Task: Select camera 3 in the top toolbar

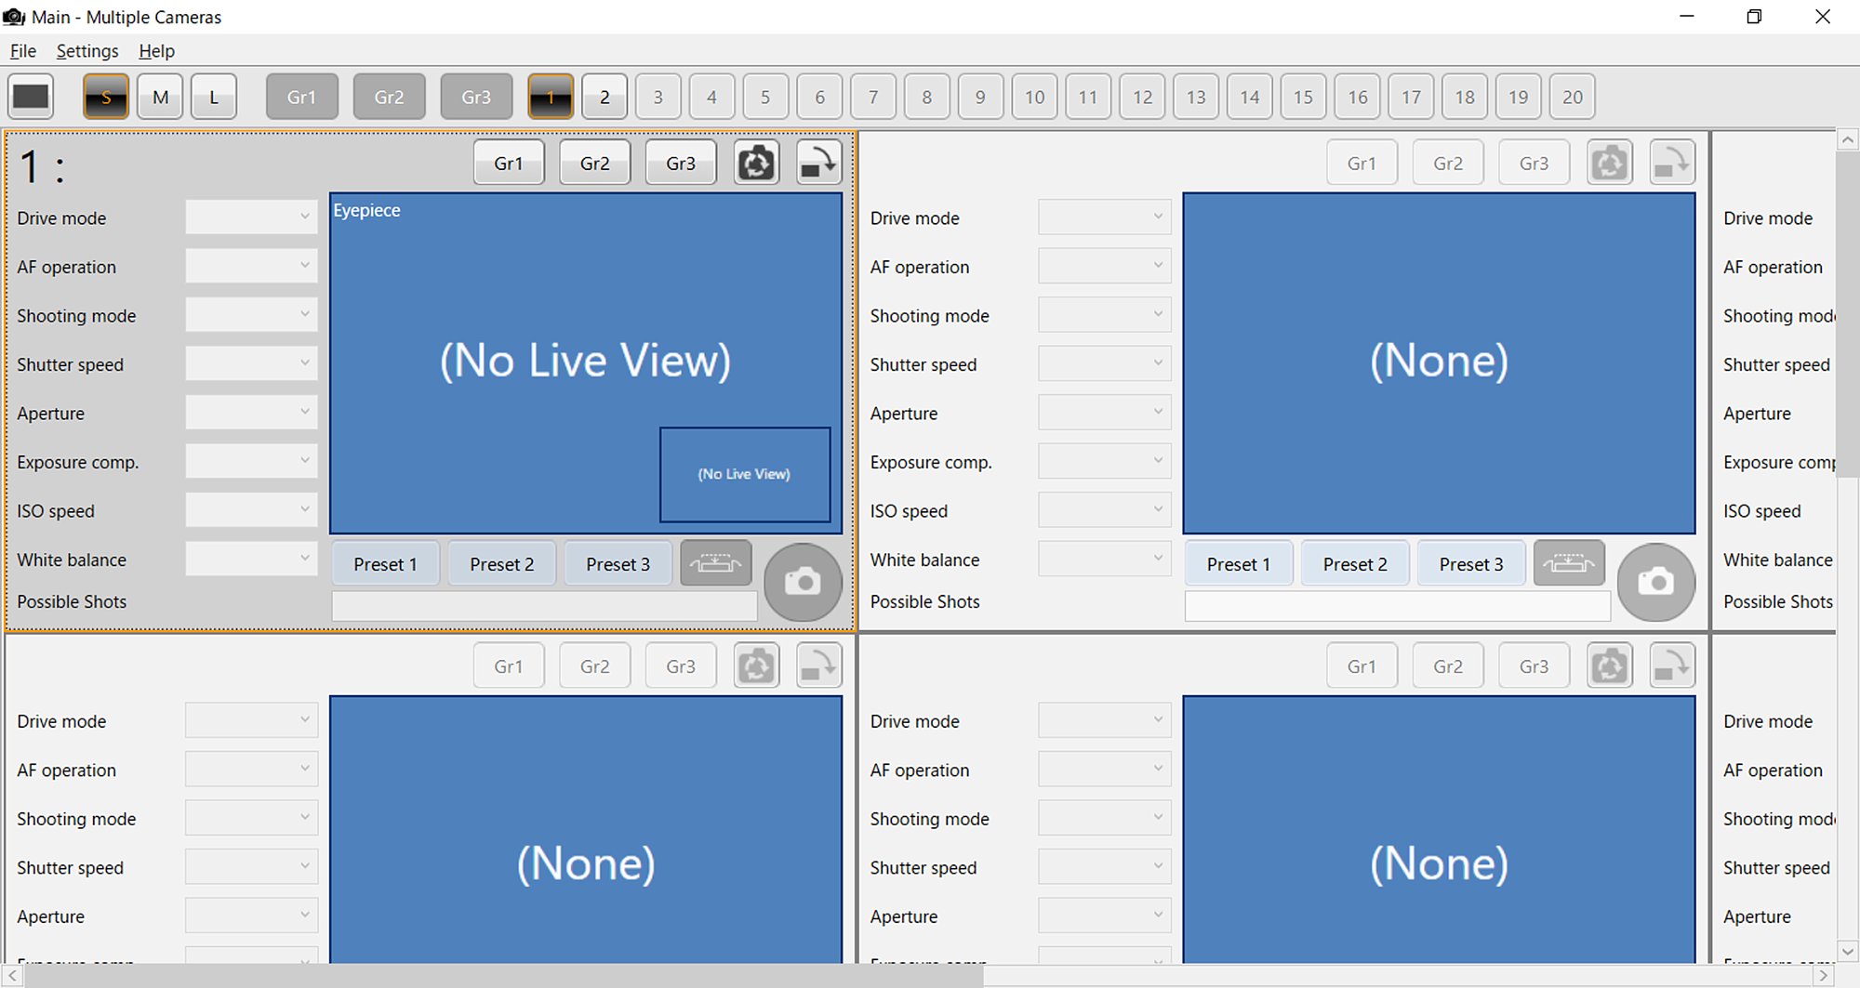Action: pyautogui.click(x=658, y=97)
